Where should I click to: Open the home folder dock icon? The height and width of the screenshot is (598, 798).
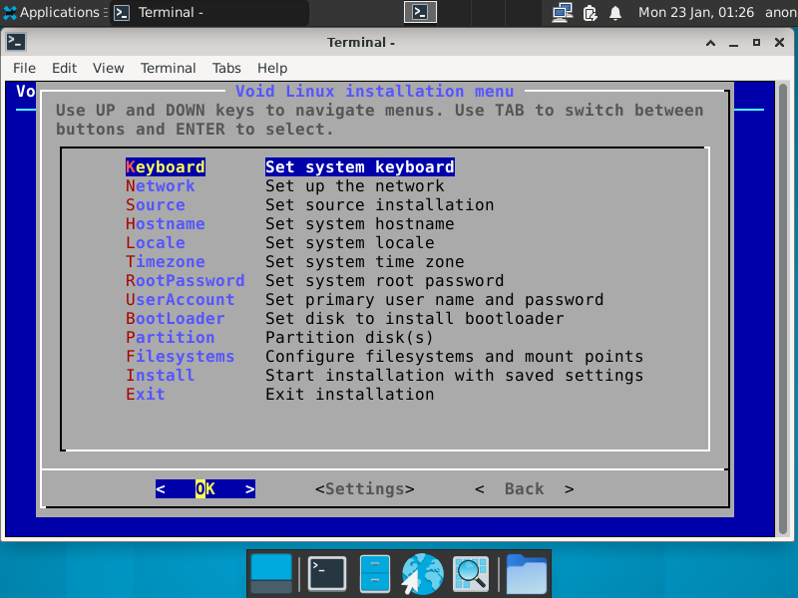[x=527, y=574]
